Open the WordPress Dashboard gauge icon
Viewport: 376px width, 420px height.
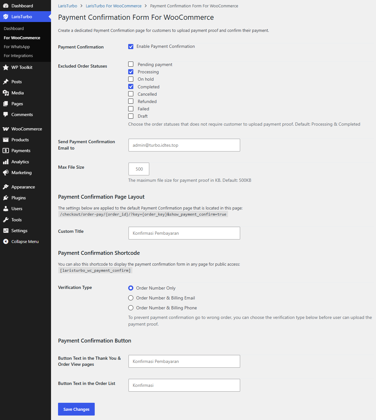point(6,6)
